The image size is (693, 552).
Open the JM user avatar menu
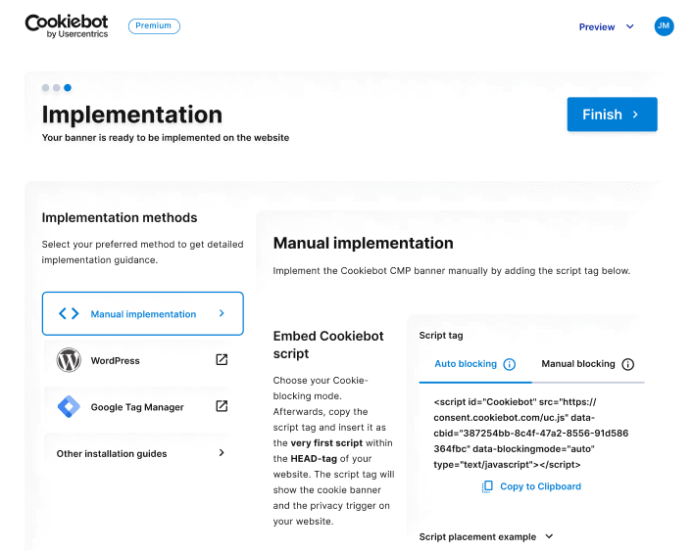point(664,26)
